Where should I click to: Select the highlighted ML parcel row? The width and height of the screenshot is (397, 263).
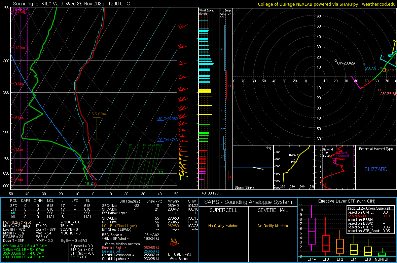[x=51, y=213]
